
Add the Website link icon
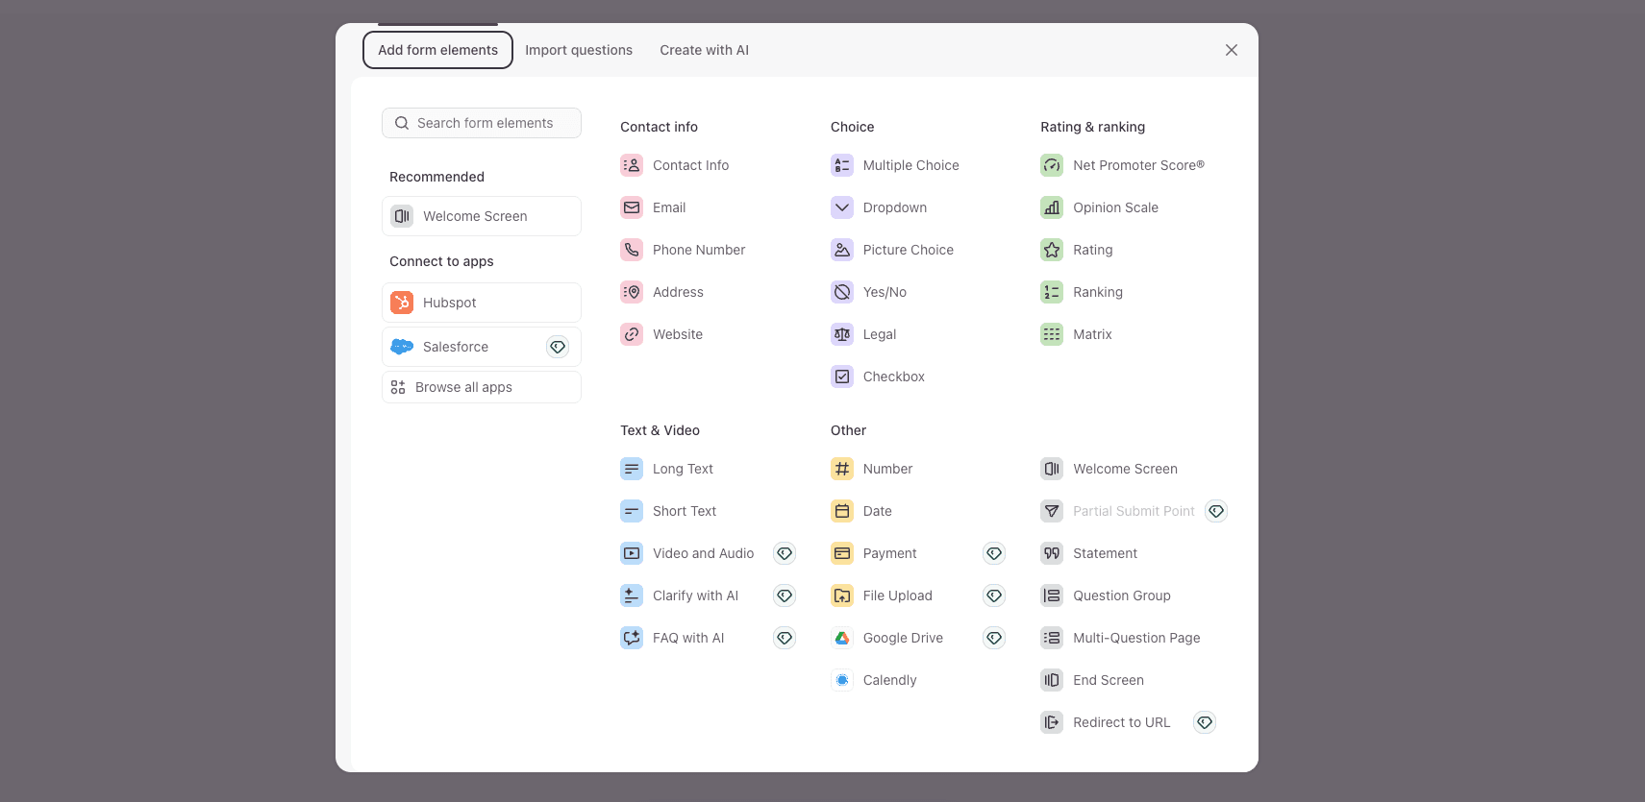coord(632,334)
